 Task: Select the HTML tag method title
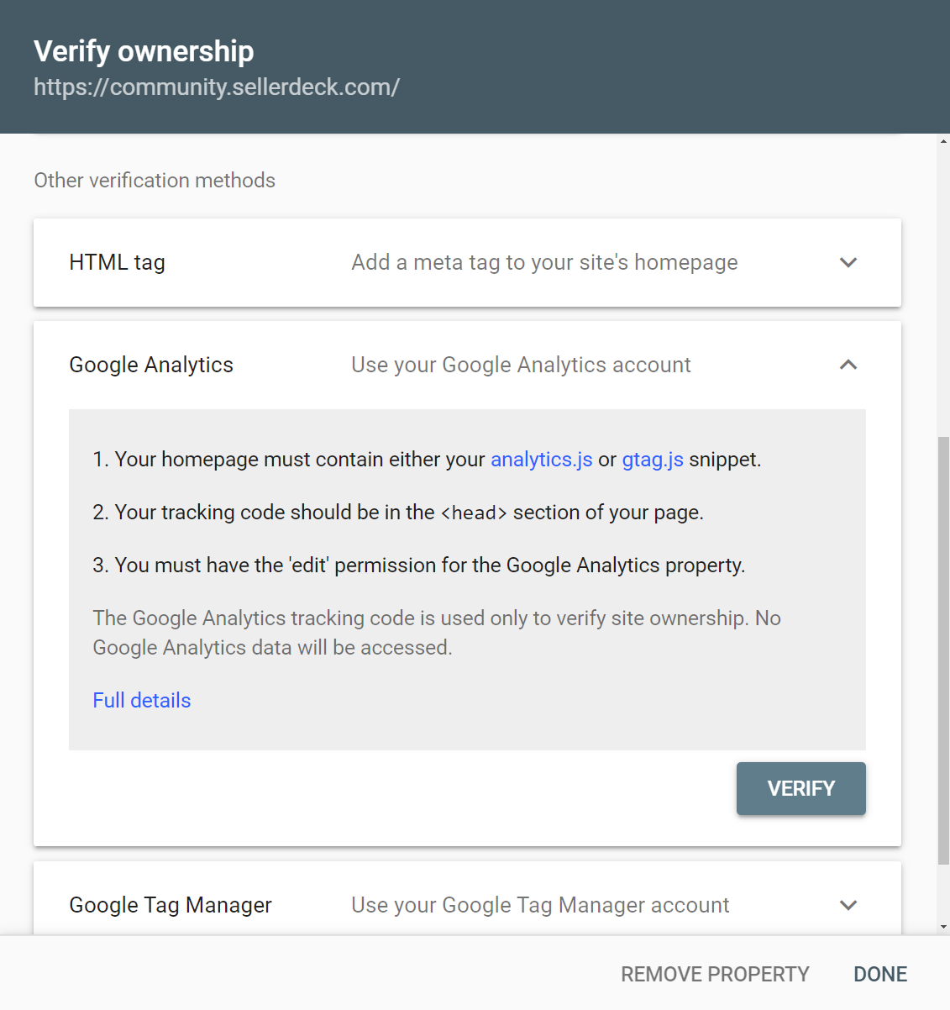117,262
